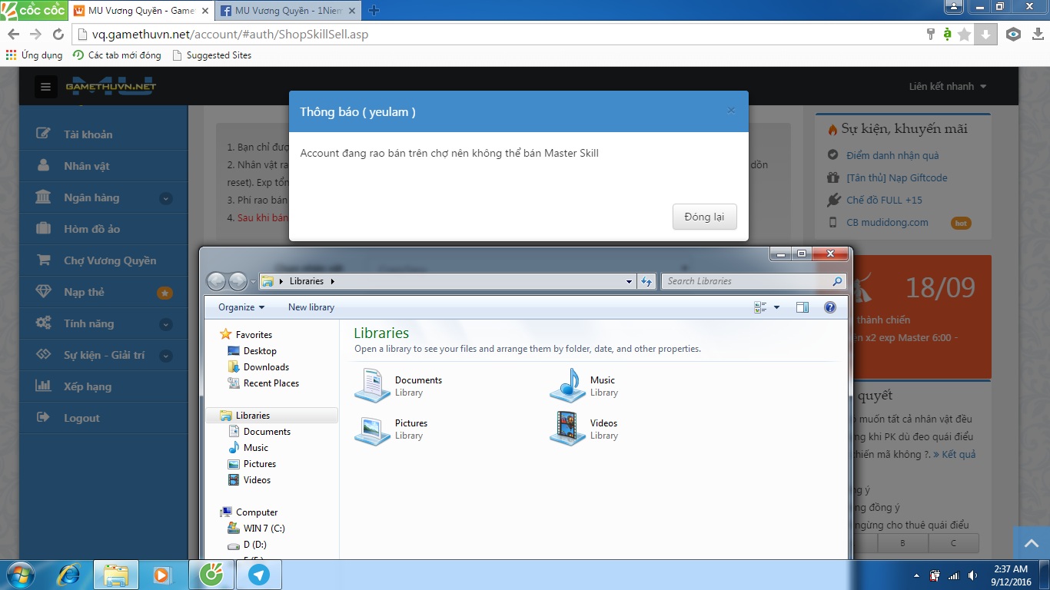Open the Telegram icon in the taskbar
This screenshot has width=1050, height=590.
click(x=259, y=575)
